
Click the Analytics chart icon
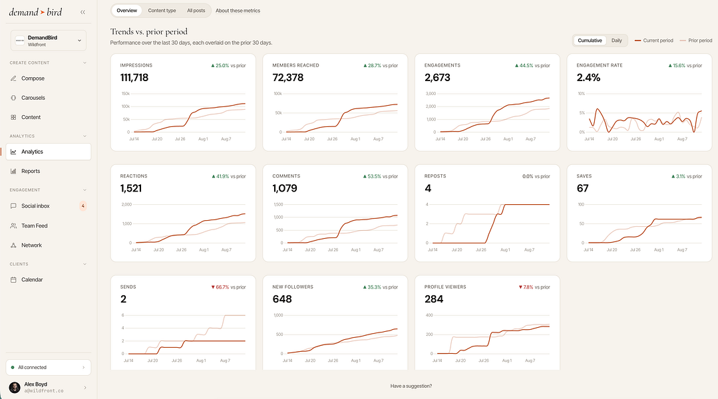coord(13,152)
